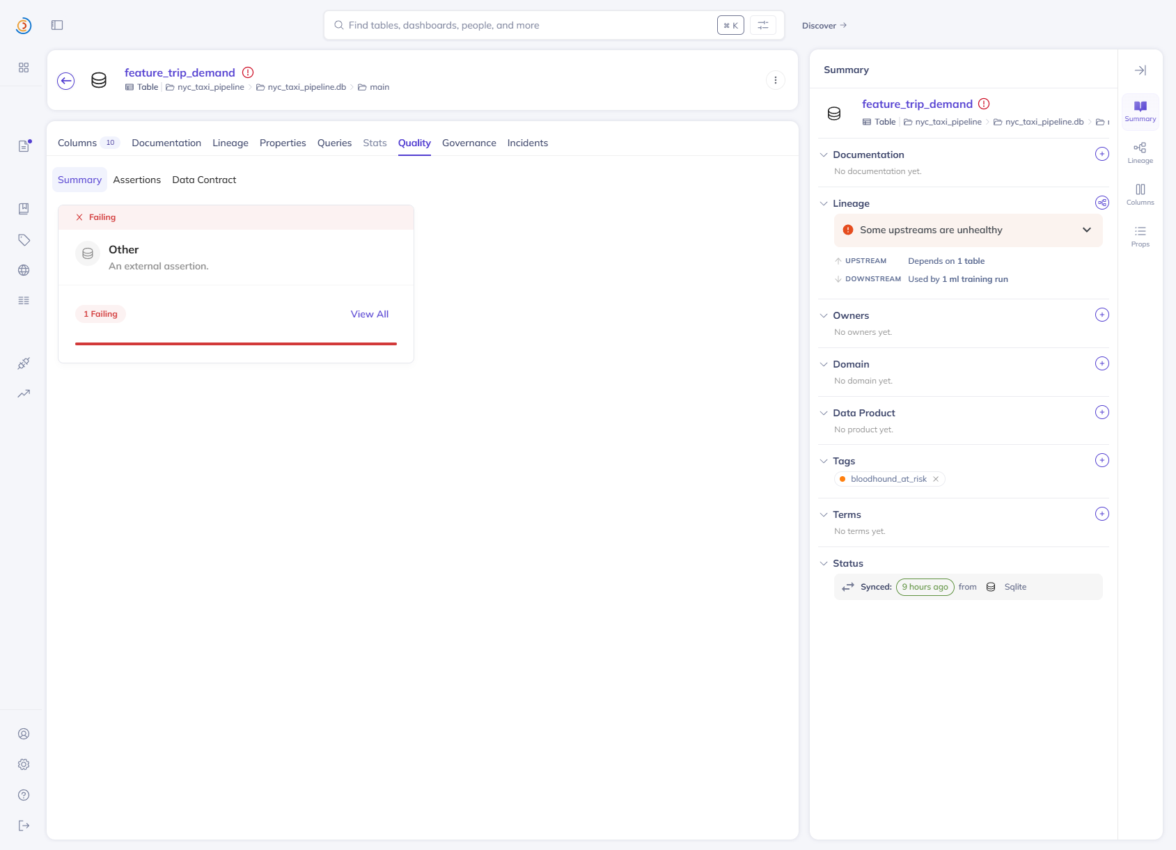
Task: Open the Discover link
Action: pyautogui.click(x=824, y=26)
